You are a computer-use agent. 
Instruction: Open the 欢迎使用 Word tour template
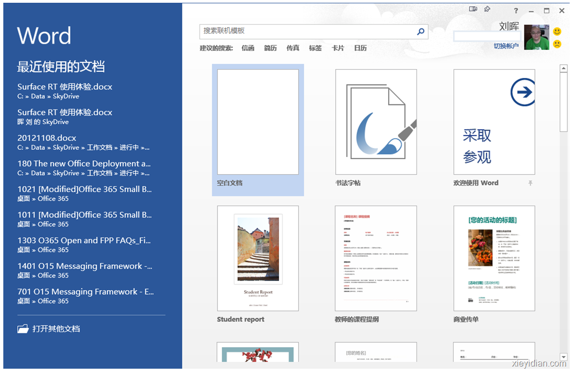click(494, 128)
